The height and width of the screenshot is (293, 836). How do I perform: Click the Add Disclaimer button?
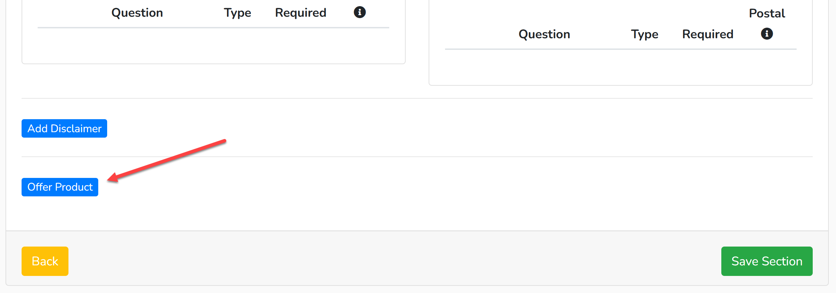(64, 128)
